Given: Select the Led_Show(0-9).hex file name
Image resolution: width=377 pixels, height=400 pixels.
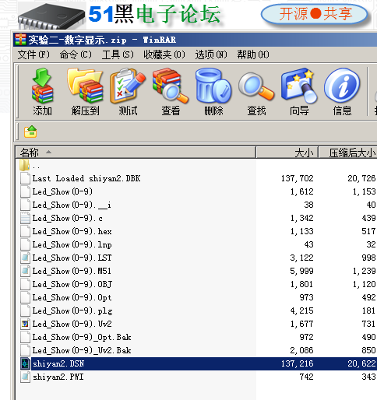Looking at the screenshot, I should click(72, 231).
